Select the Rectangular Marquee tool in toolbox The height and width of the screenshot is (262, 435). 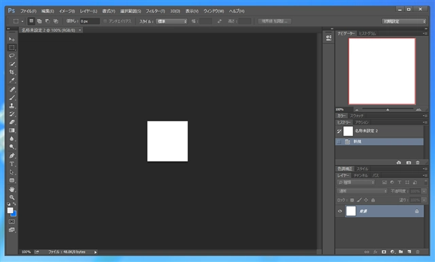coord(12,48)
